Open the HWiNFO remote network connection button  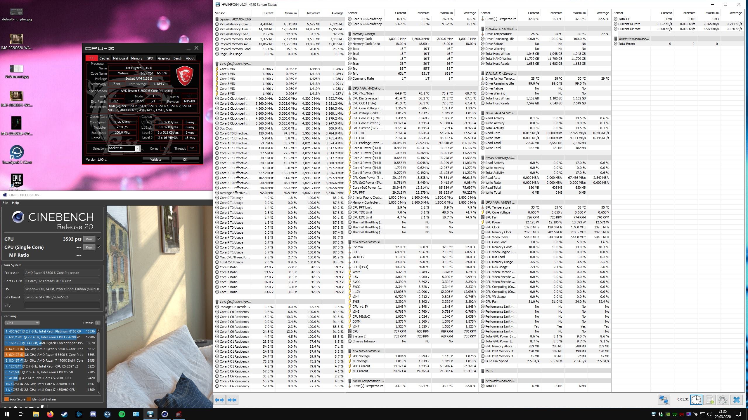point(664,400)
